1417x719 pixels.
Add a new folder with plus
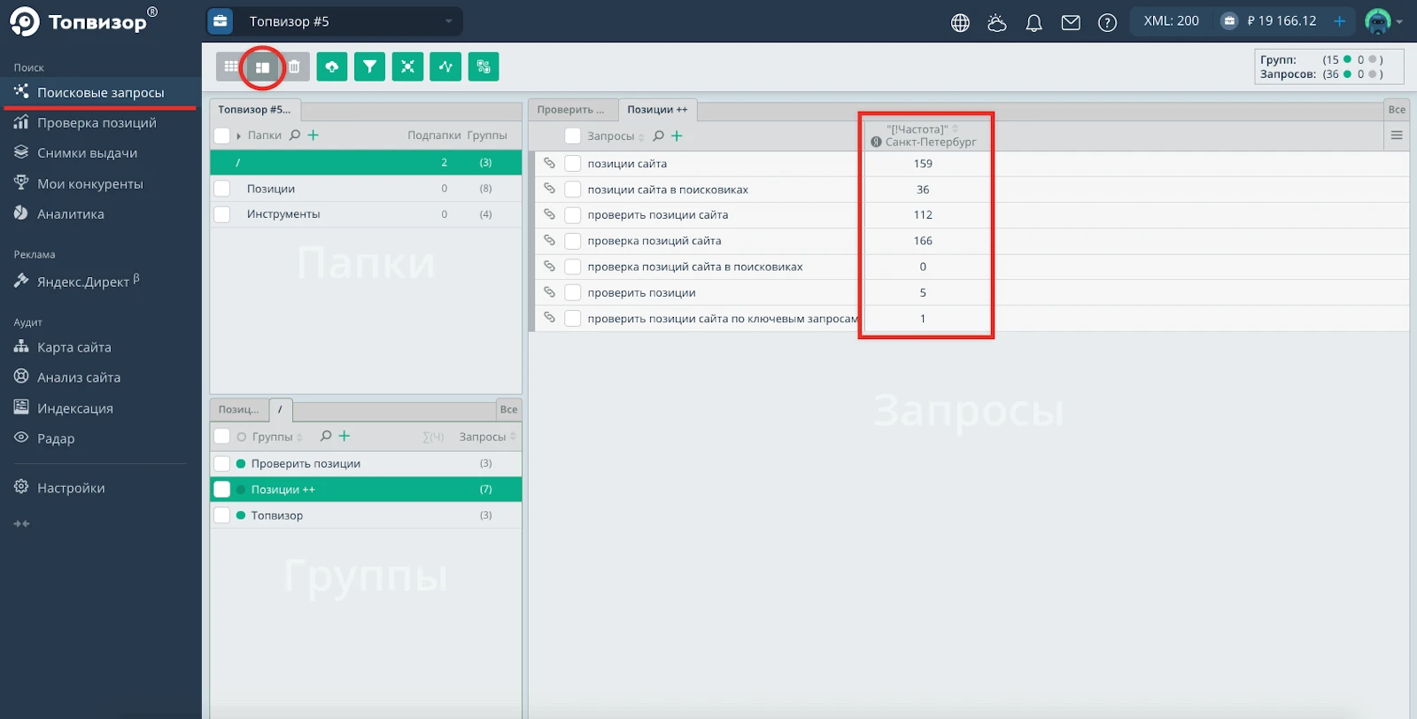(x=313, y=135)
